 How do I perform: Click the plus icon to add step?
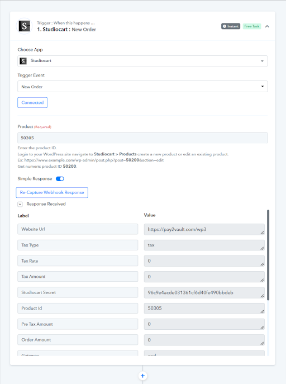(x=142, y=376)
